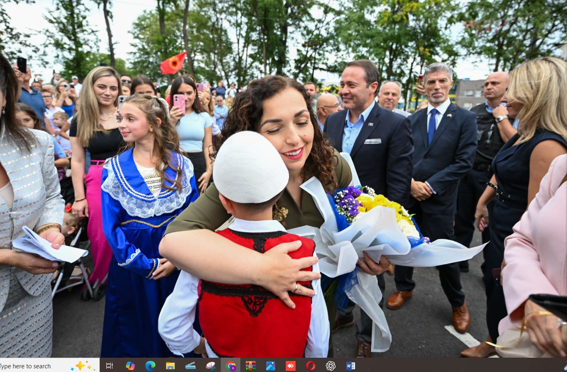Launch Microsoft Copilot from taskbar

pos(130,366)
